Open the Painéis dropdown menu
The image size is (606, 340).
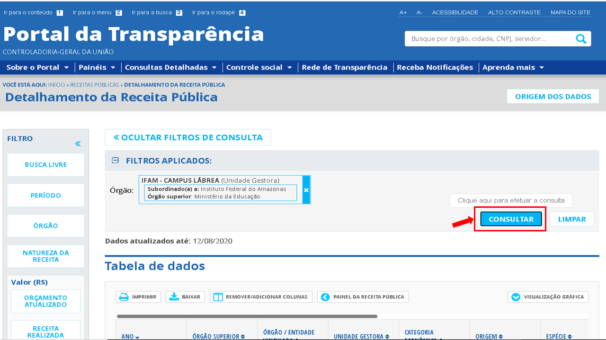[97, 68]
